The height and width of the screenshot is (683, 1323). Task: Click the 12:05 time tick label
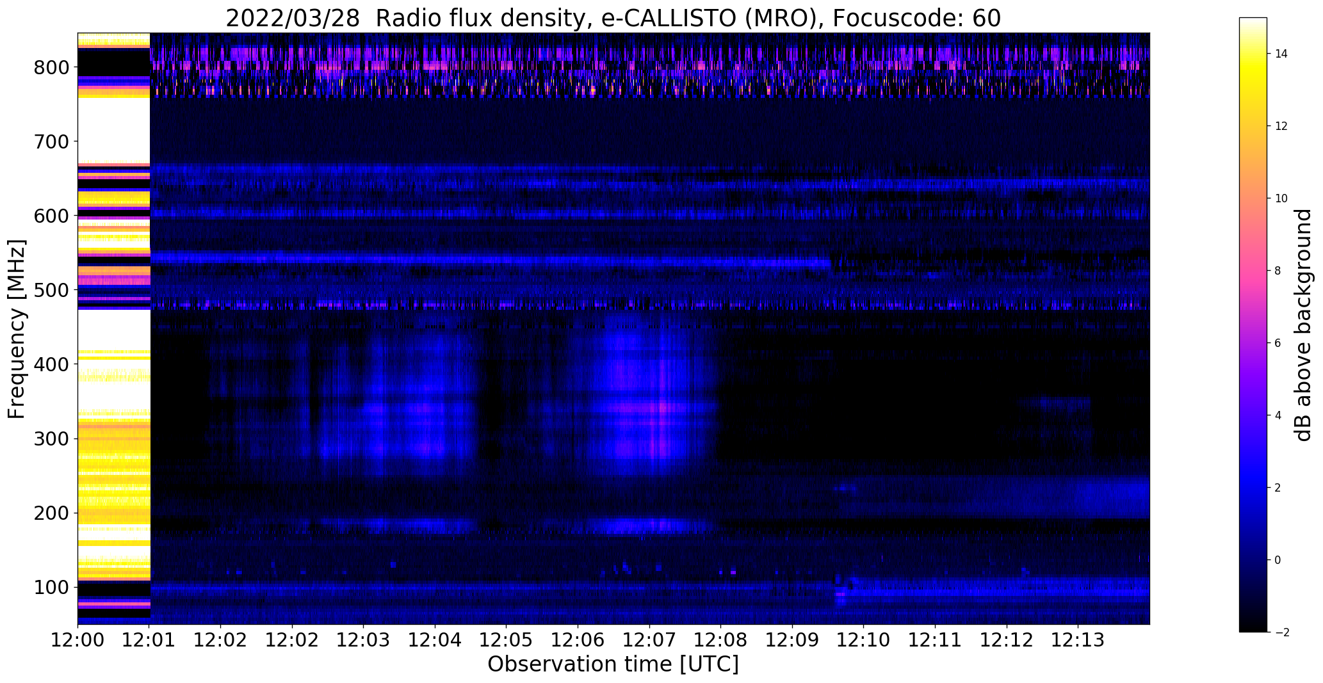pos(506,640)
